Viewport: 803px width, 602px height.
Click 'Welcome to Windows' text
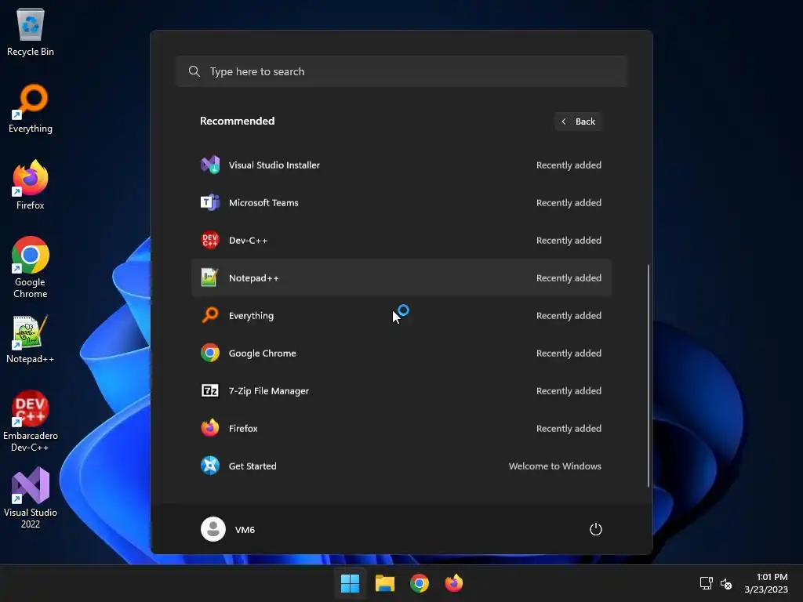click(x=554, y=466)
